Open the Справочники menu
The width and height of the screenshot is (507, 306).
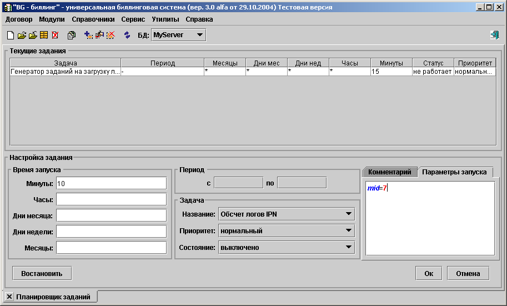coord(93,19)
